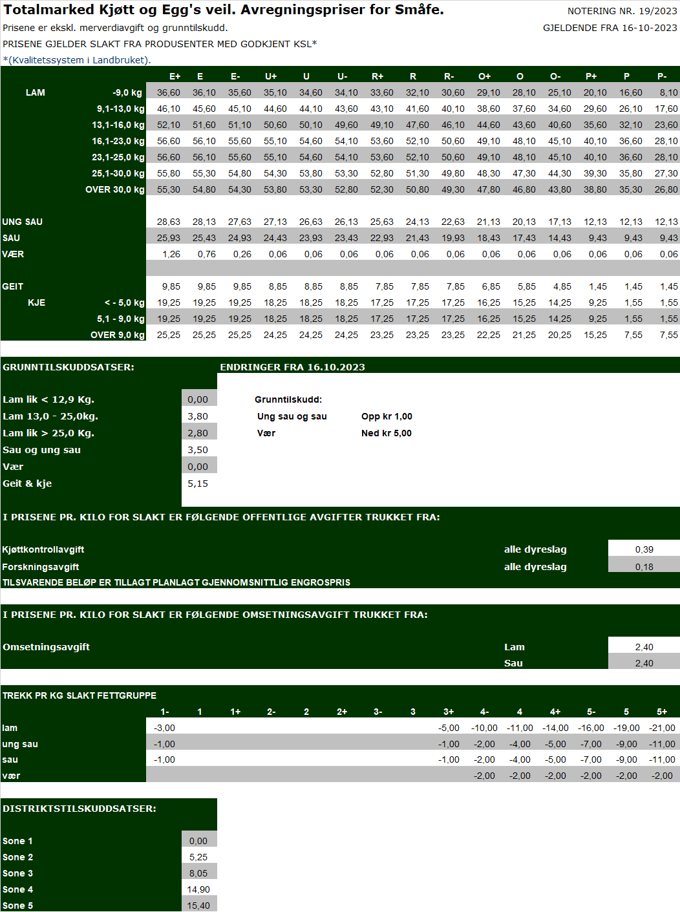The height and width of the screenshot is (912, 680).
Task: Click '*(Kvalitetssystem i Landbruket).' footnote
Action: coord(77,60)
